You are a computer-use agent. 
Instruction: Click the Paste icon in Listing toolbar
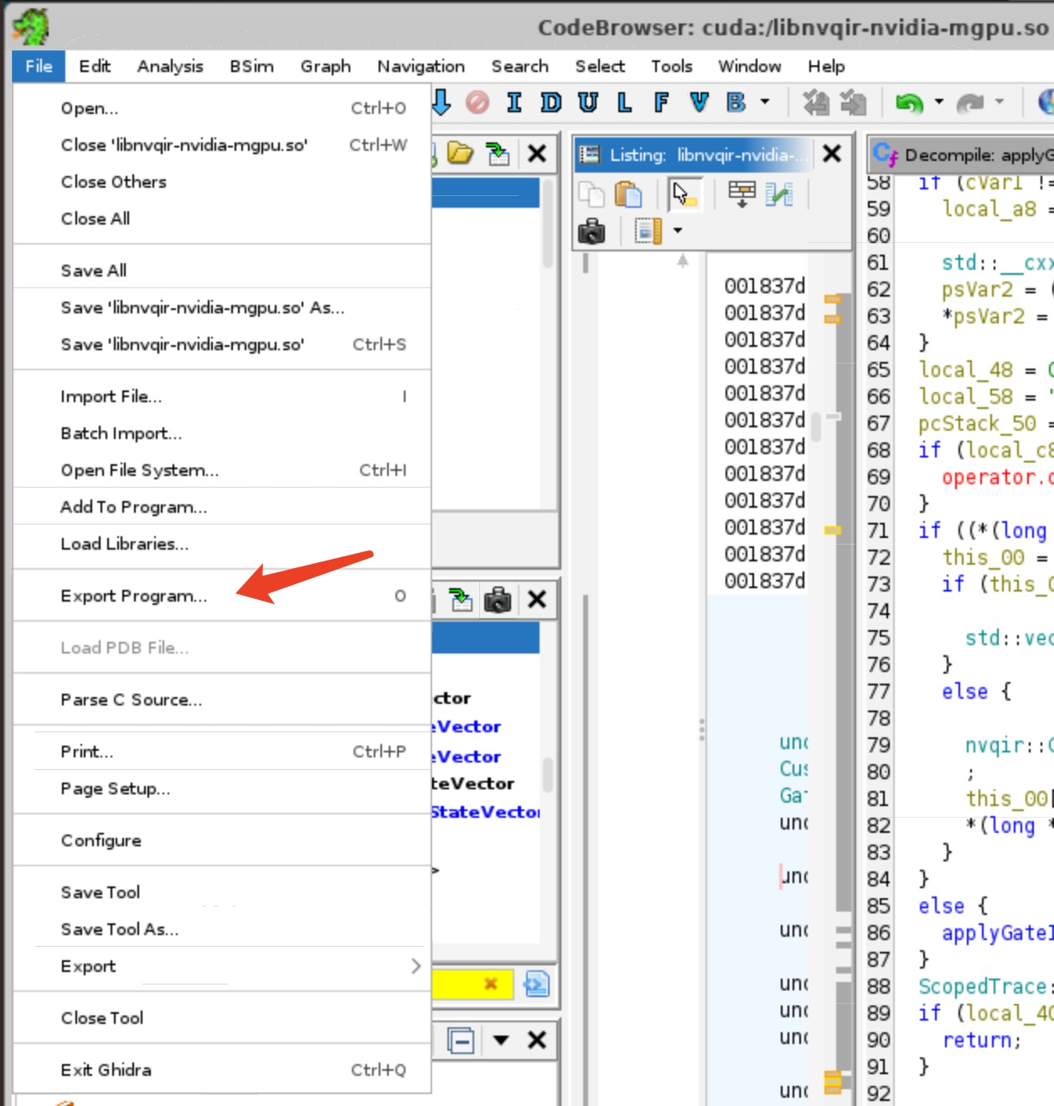(x=628, y=194)
